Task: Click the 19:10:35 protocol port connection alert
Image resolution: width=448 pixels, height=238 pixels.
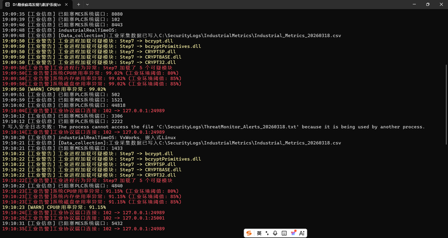Action: tap(83, 229)
